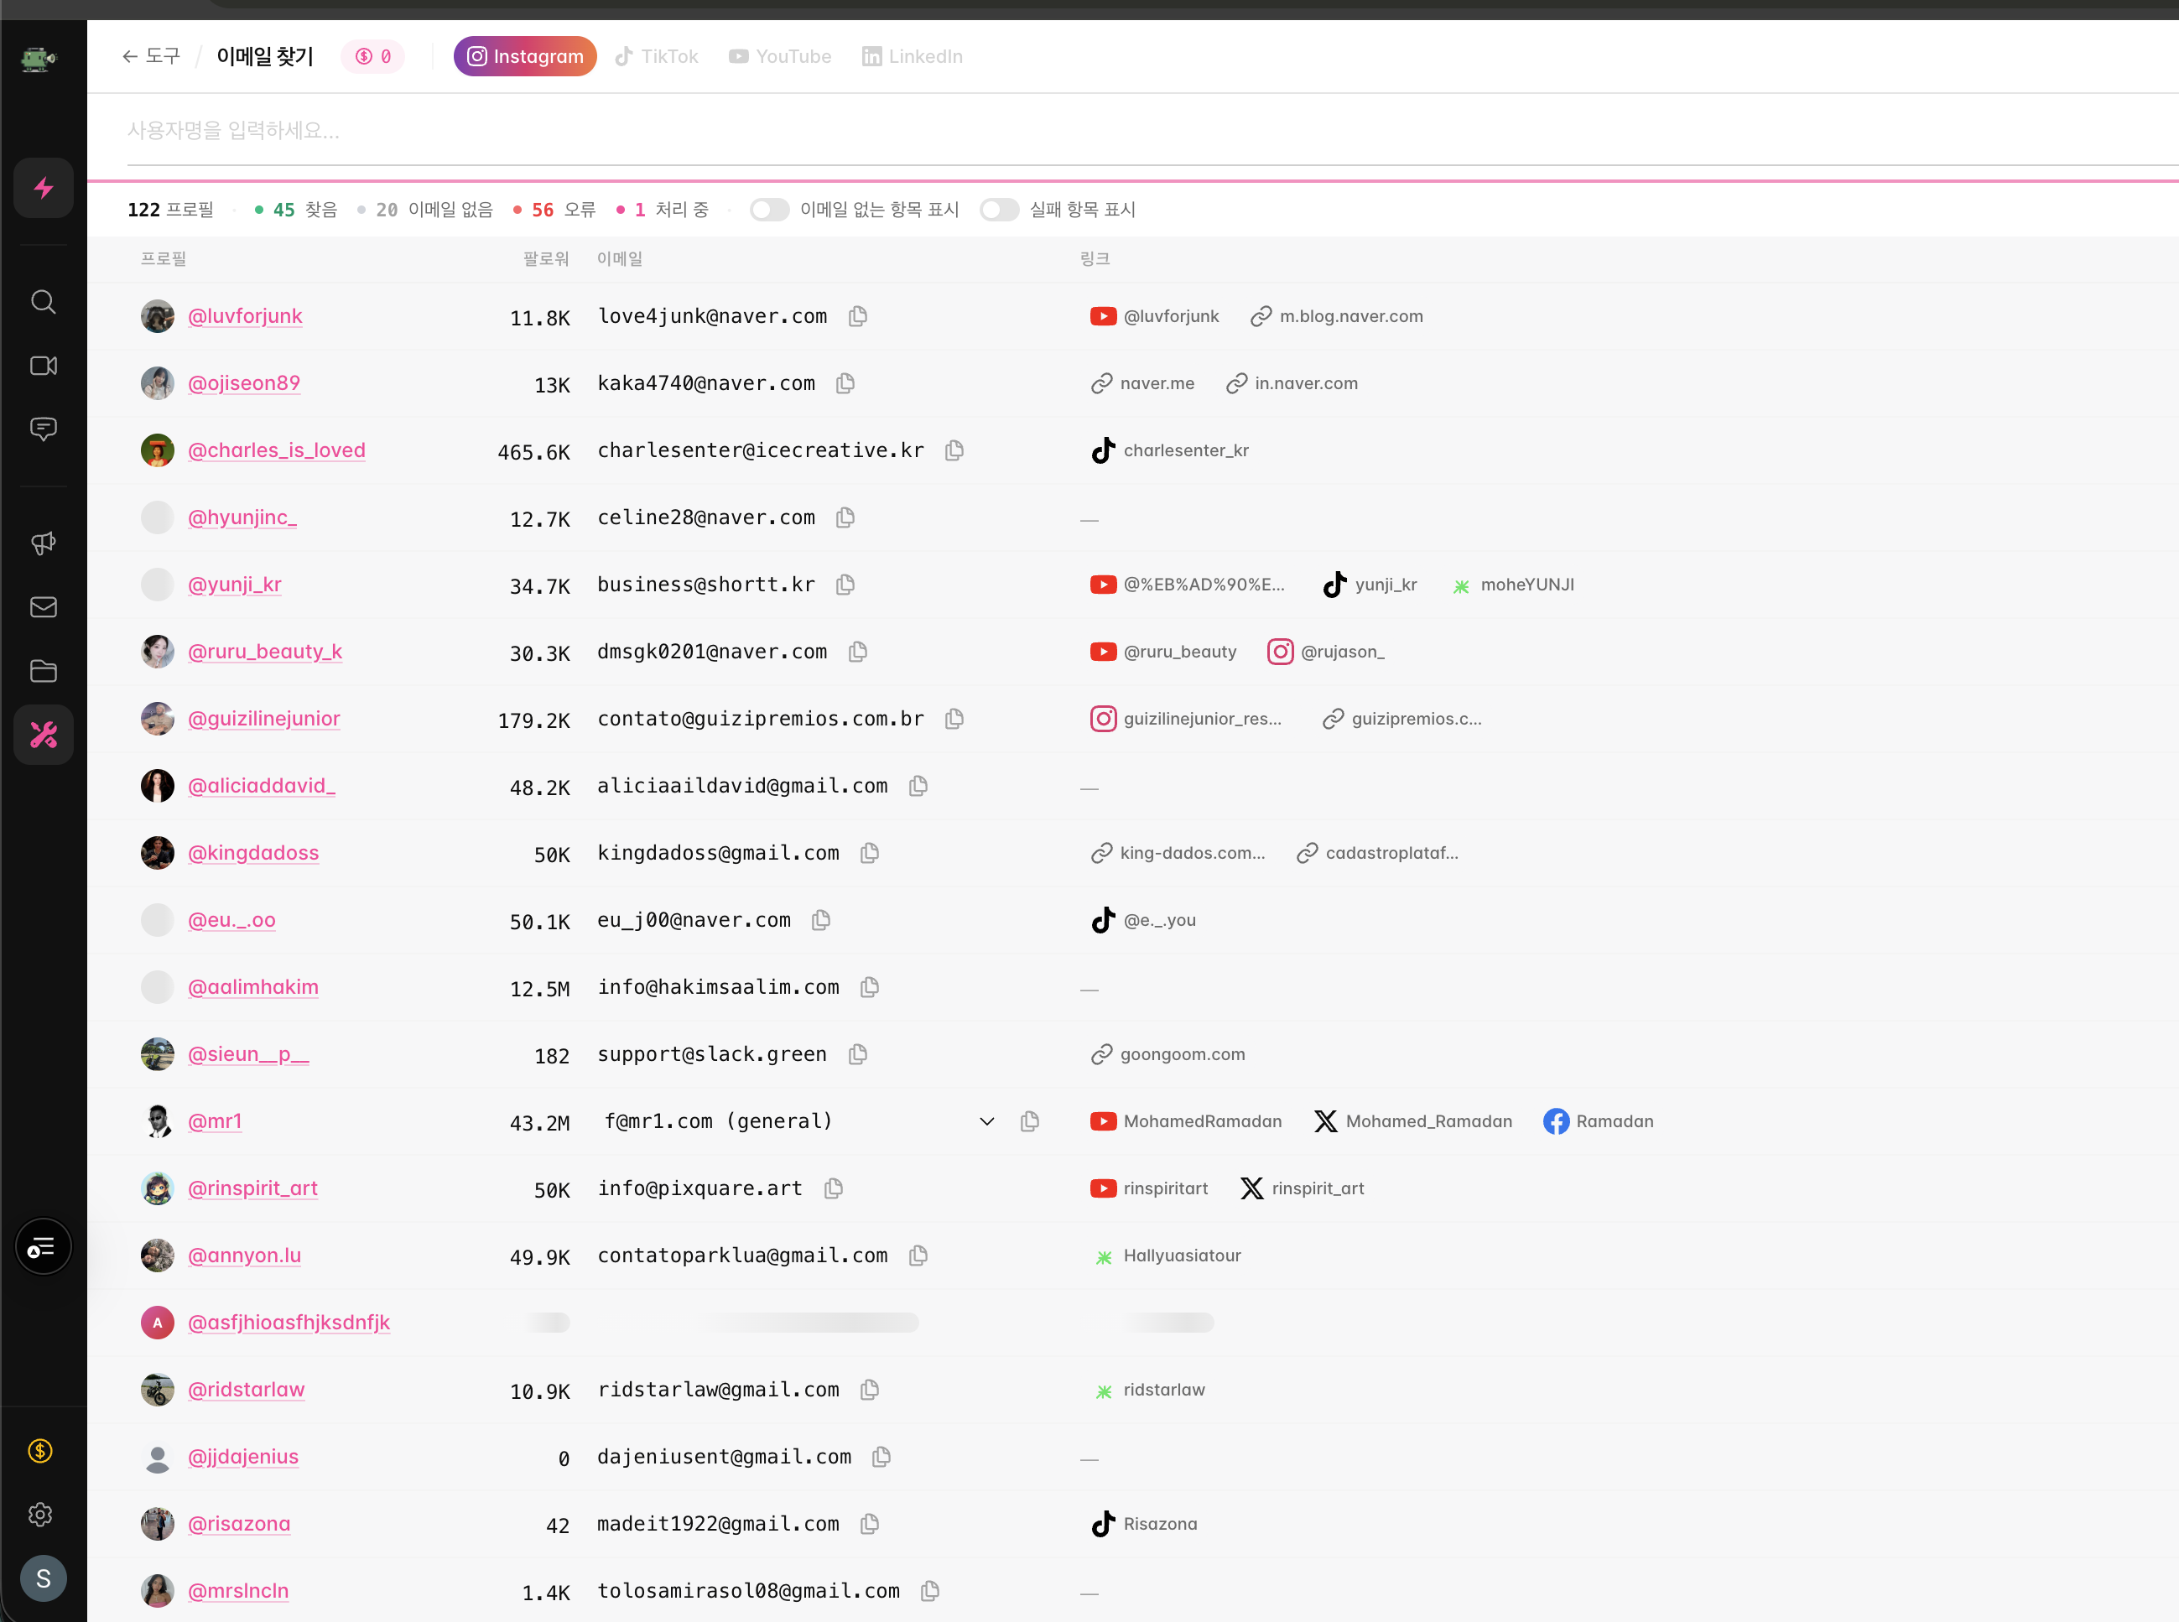Open the folder sidebar icon
Screen dimensions: 2179x1622
[x=44, y=671]
